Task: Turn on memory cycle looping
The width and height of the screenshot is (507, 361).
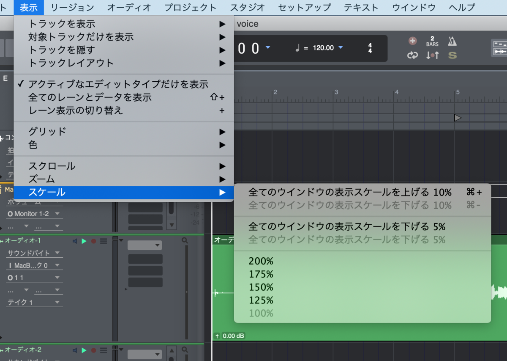Action: click(x=412, y=55)
